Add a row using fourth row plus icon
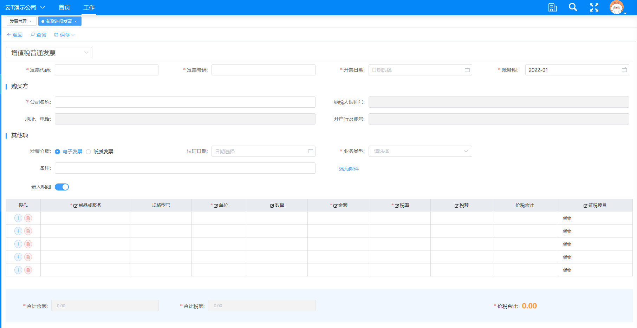Screen dimensions: 637x328 click(18, 257)
